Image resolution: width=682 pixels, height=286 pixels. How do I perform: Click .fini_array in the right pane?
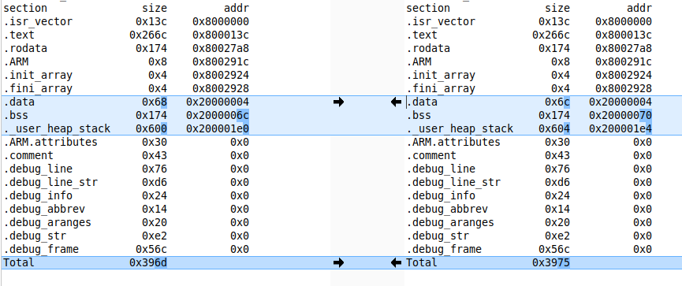(441, 89)
